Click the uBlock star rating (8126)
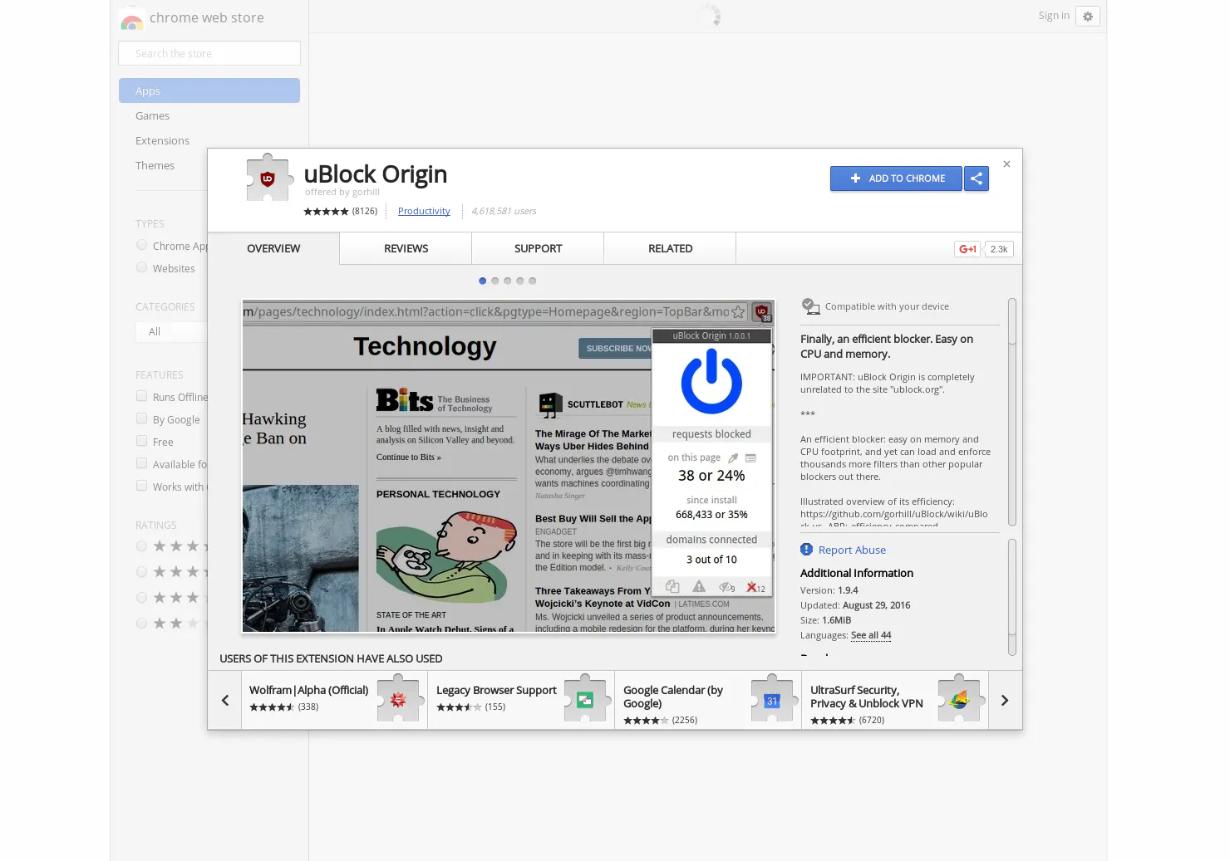Image resolution: width=1230 pixels, height=861 pixels. pos(341,211)
